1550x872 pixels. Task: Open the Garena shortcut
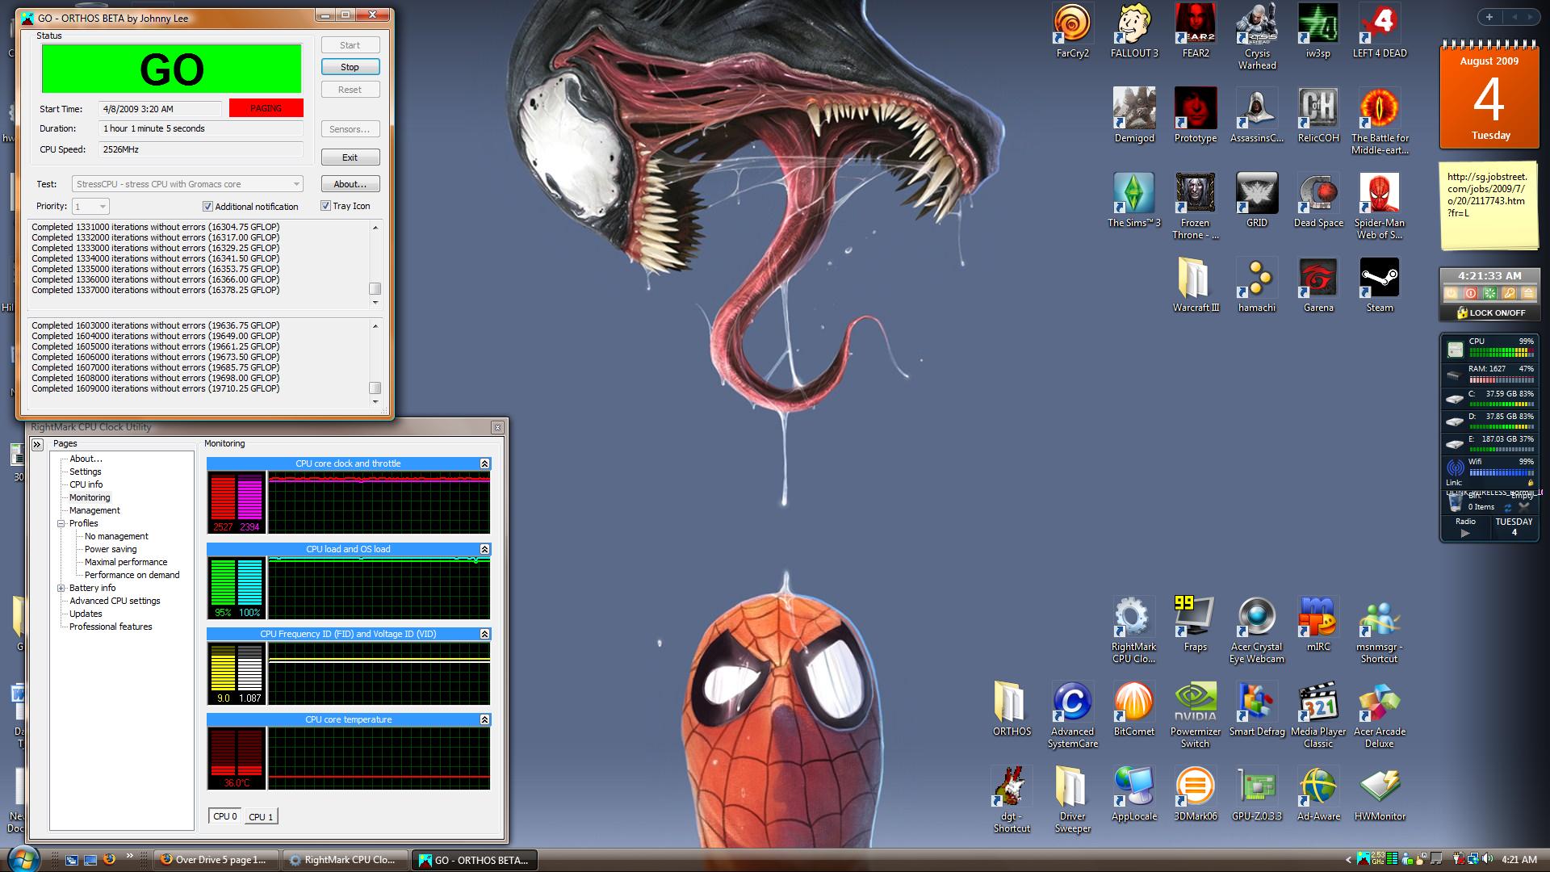click(x=1318, y=285)
